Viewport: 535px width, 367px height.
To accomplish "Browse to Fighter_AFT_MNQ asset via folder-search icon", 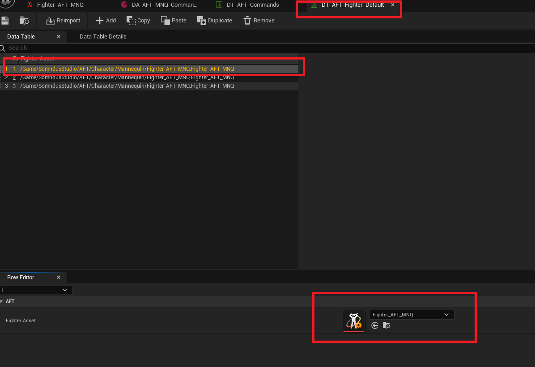I will pyautogui.click(x=386, y=325).
